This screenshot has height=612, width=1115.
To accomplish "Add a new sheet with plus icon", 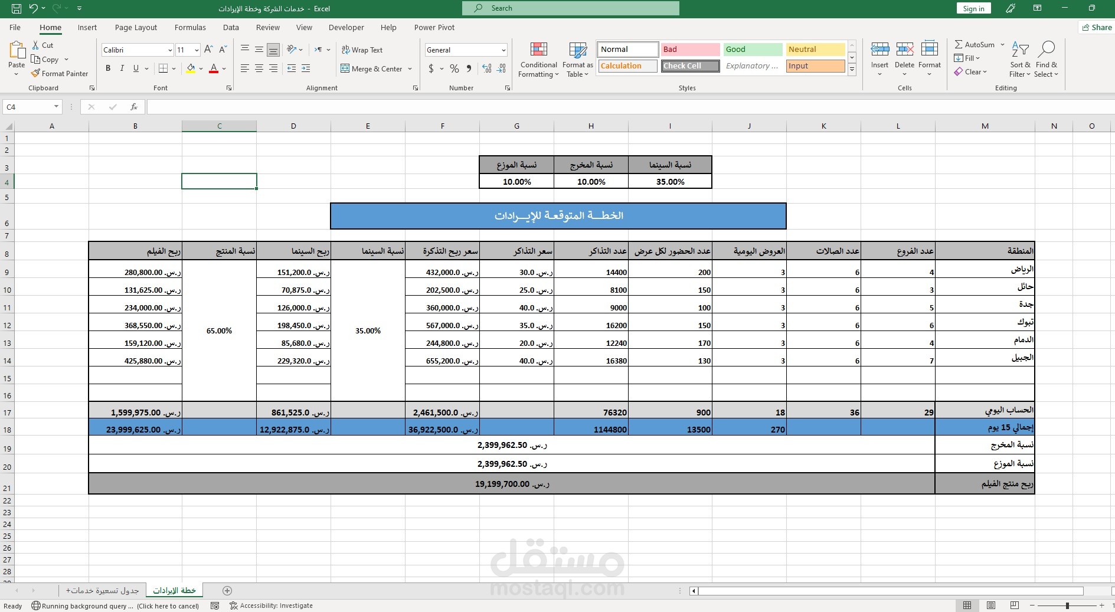I will 227,590.
